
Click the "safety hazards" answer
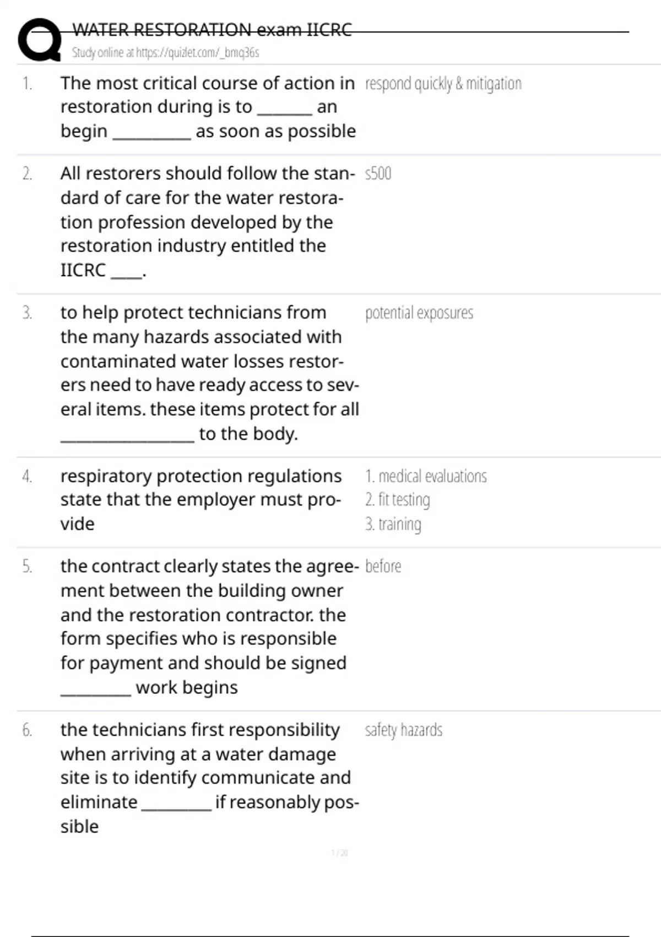pos(403,730)
